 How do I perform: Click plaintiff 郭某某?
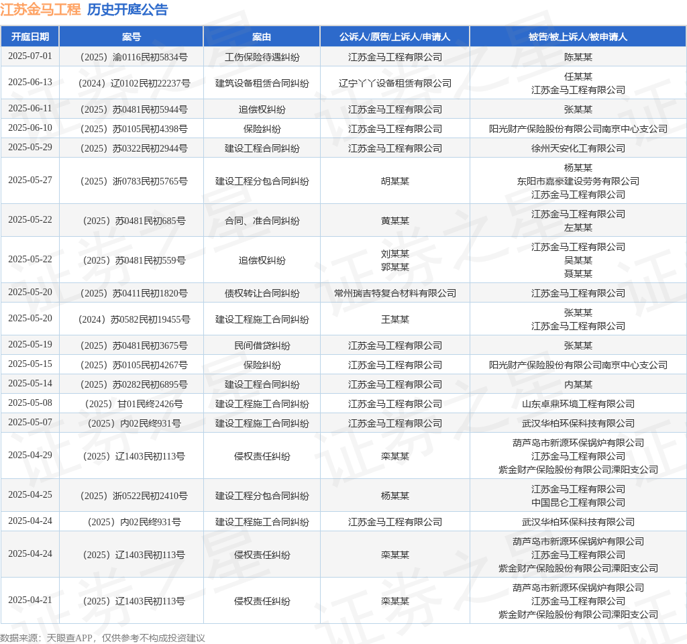click(x=394, y=267)
